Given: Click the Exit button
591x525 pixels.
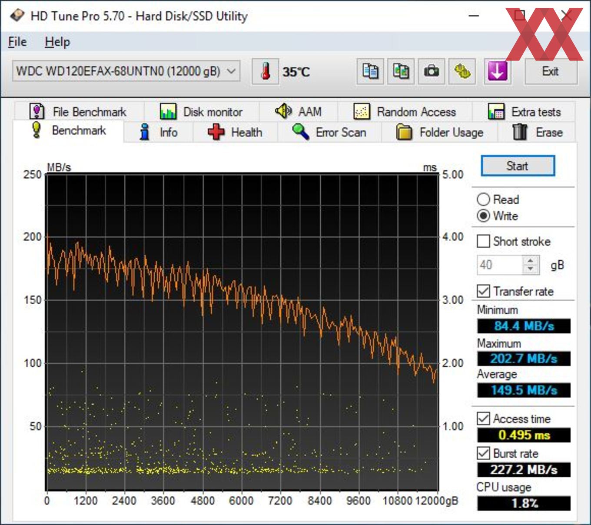Looking at the screenshot, I should [x=551, y=71].
